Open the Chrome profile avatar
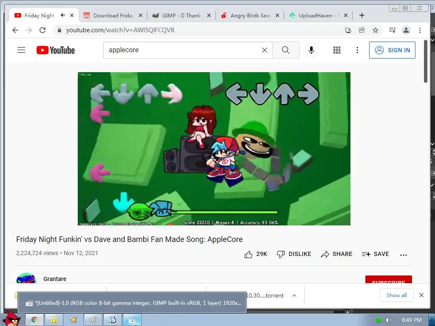 (406, 30)
